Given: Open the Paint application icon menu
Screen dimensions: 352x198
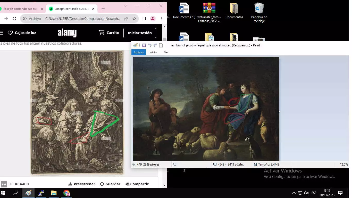Looking at the screenshot, I should coord(135,45).
